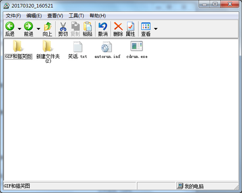Open the 文件(F) menu
Image resolution: width=242 pixels, height=193 pixels.
click(13, 16)
